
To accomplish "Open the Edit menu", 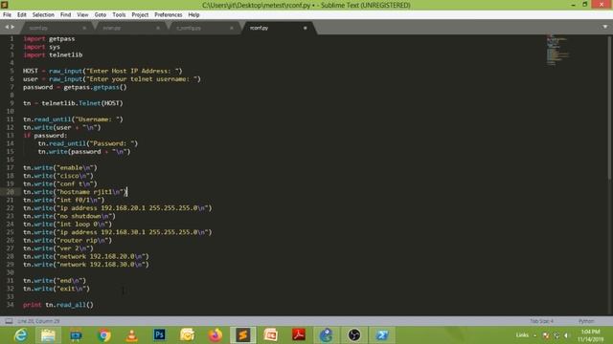I will coord(21,15).
